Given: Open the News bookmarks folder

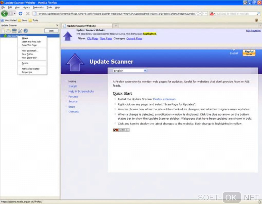Looking at the screenshot, I should [23, 20].
